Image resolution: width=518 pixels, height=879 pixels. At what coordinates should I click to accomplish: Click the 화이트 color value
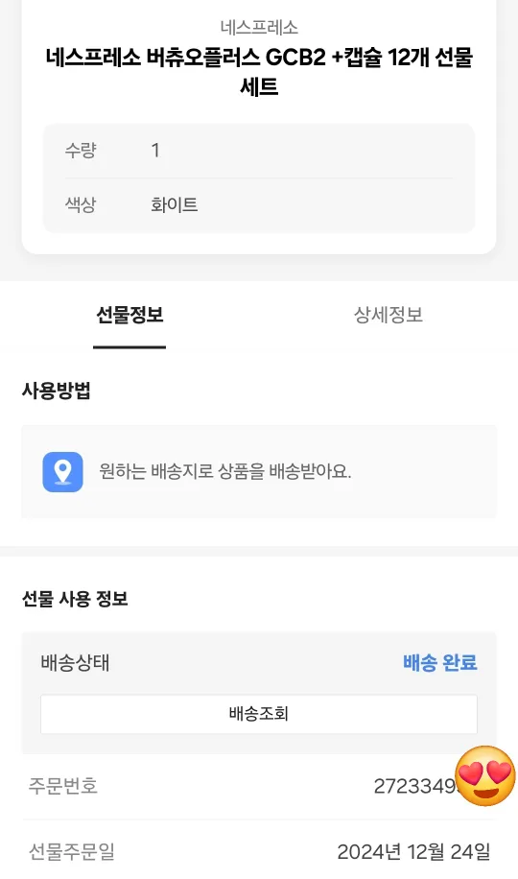174,204
